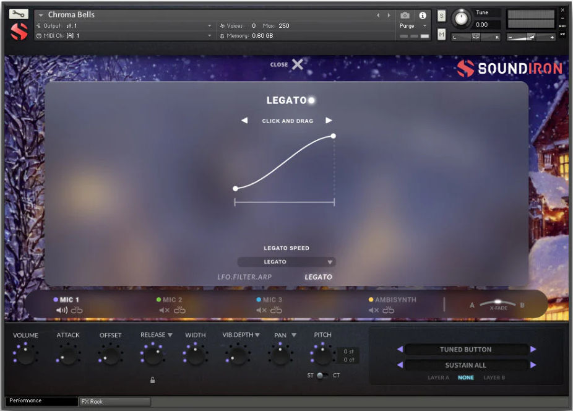Screen dimensions: 573x411
Task: Toggle Solo on the instrument with the S button
Action: tap(441, 15)
